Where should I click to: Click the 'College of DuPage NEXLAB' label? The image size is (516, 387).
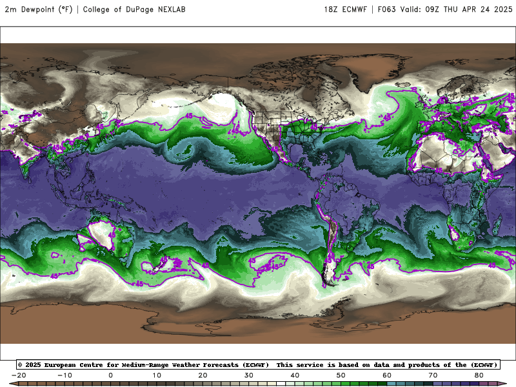click(134, 9)
